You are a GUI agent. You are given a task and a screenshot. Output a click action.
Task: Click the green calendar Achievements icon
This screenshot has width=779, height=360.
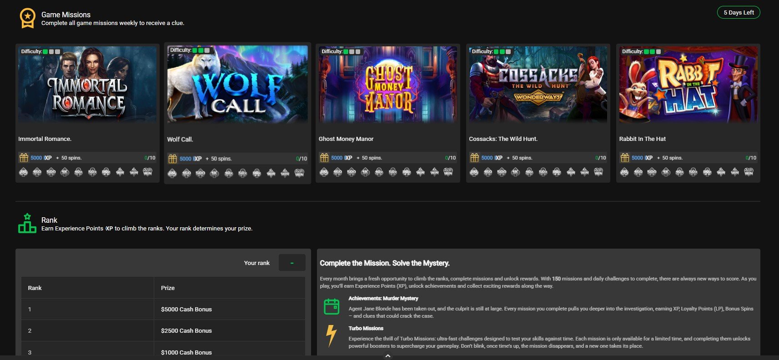pos(332,307)
